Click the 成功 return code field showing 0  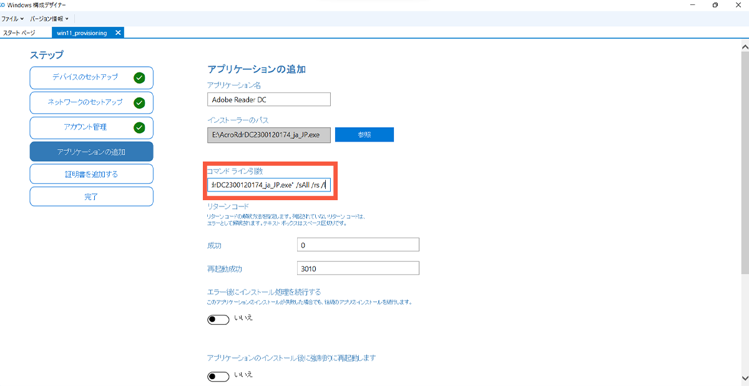(358, 244)
